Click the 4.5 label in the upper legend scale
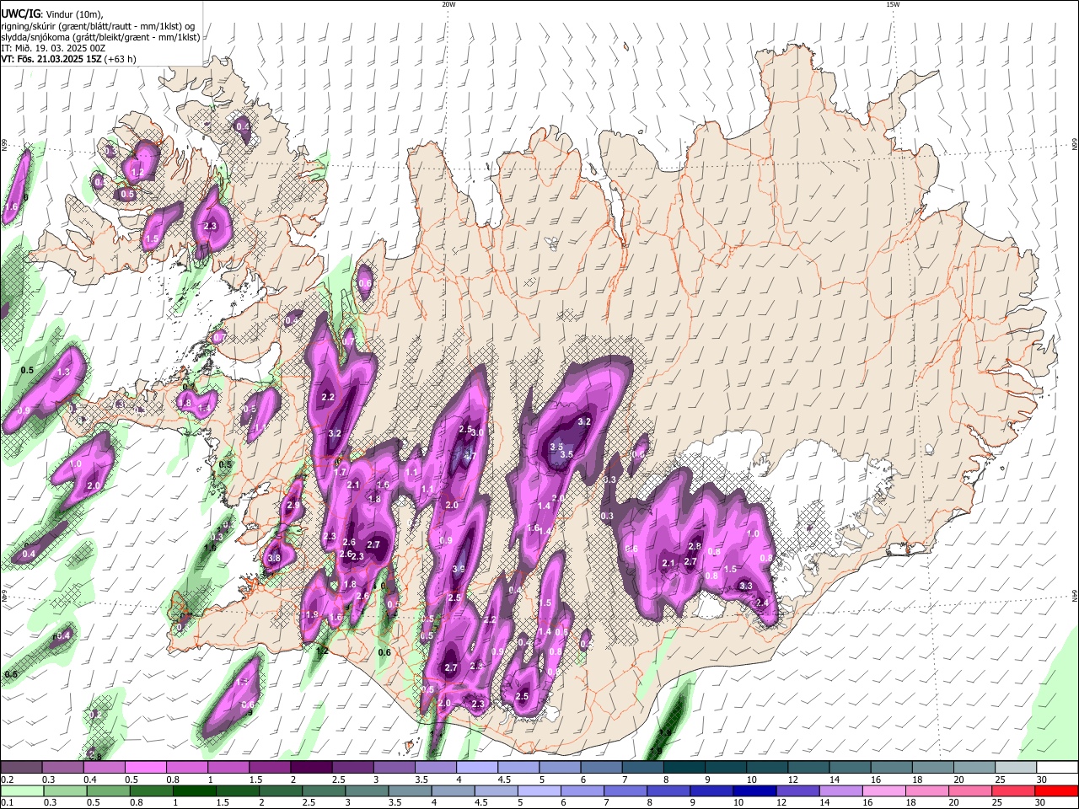 (x=504, y=780)
